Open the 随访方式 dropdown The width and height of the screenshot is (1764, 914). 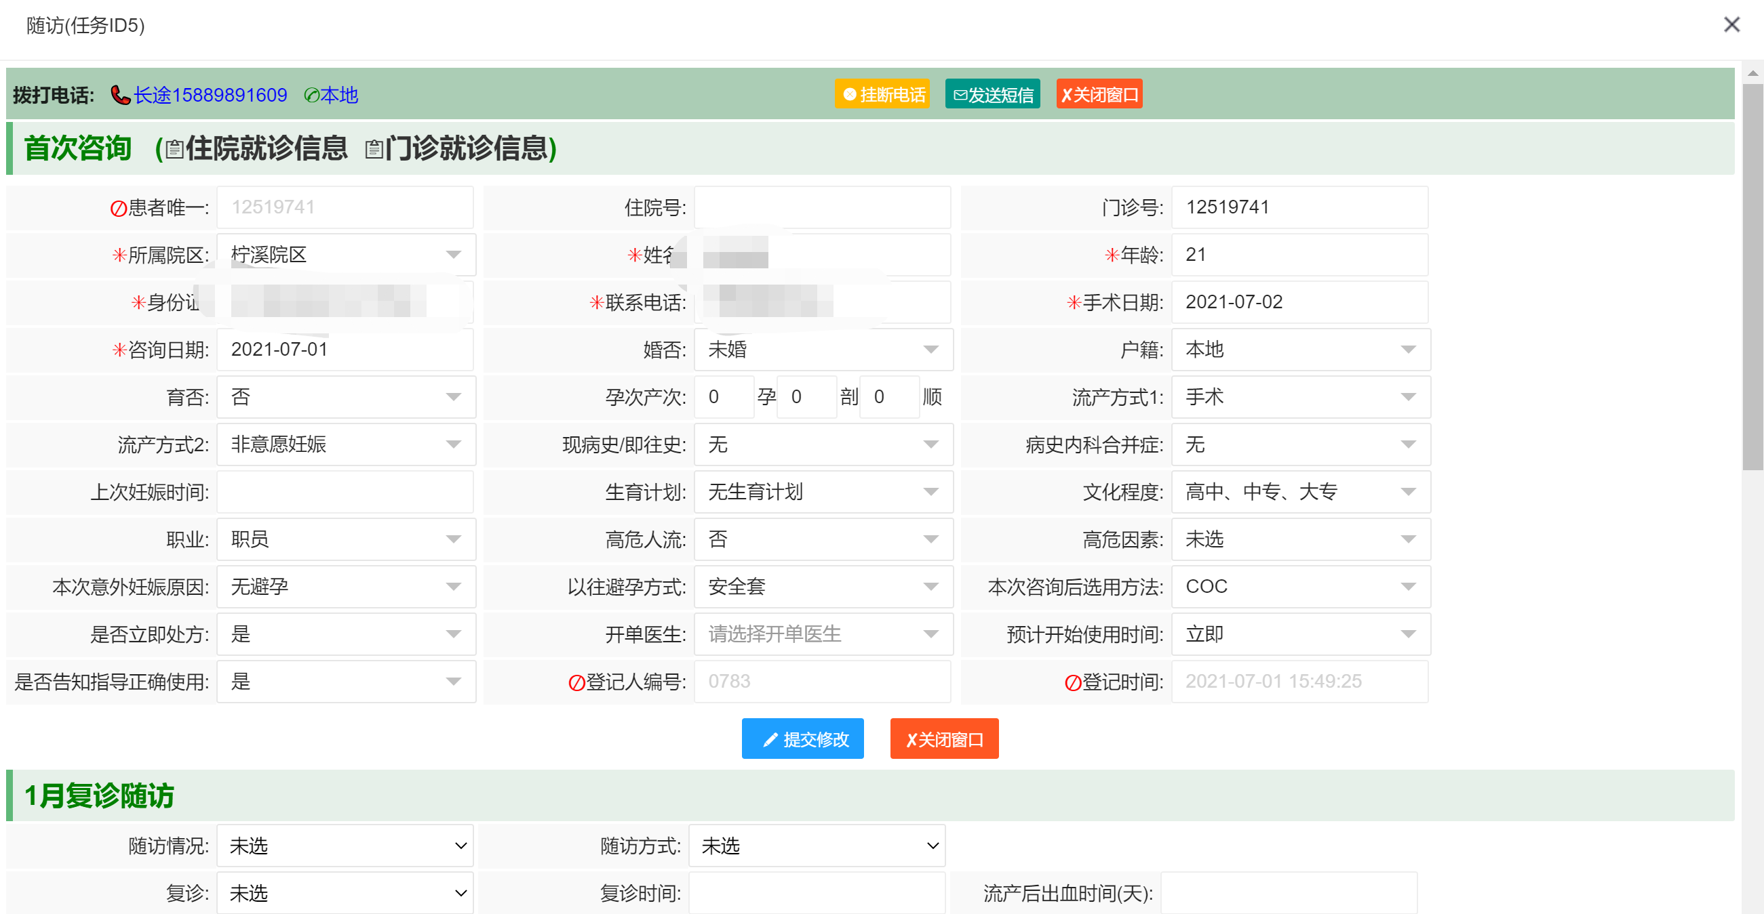[x=817, y=846]
